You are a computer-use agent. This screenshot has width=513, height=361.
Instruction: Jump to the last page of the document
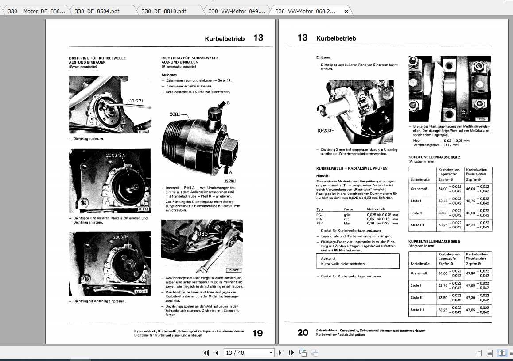(291, 353)
